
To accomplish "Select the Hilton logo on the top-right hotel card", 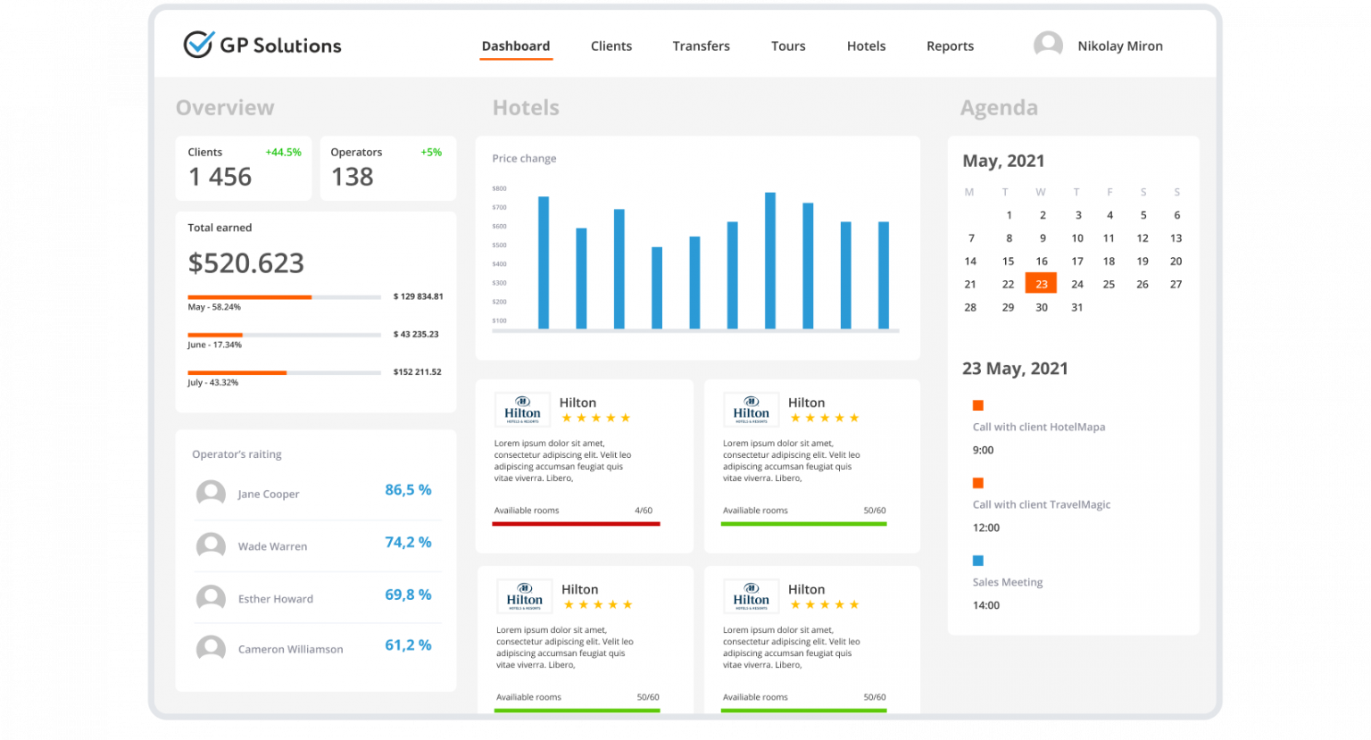I will point(750,409).
